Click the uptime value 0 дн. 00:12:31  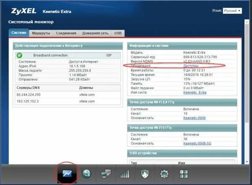point(194,70)
